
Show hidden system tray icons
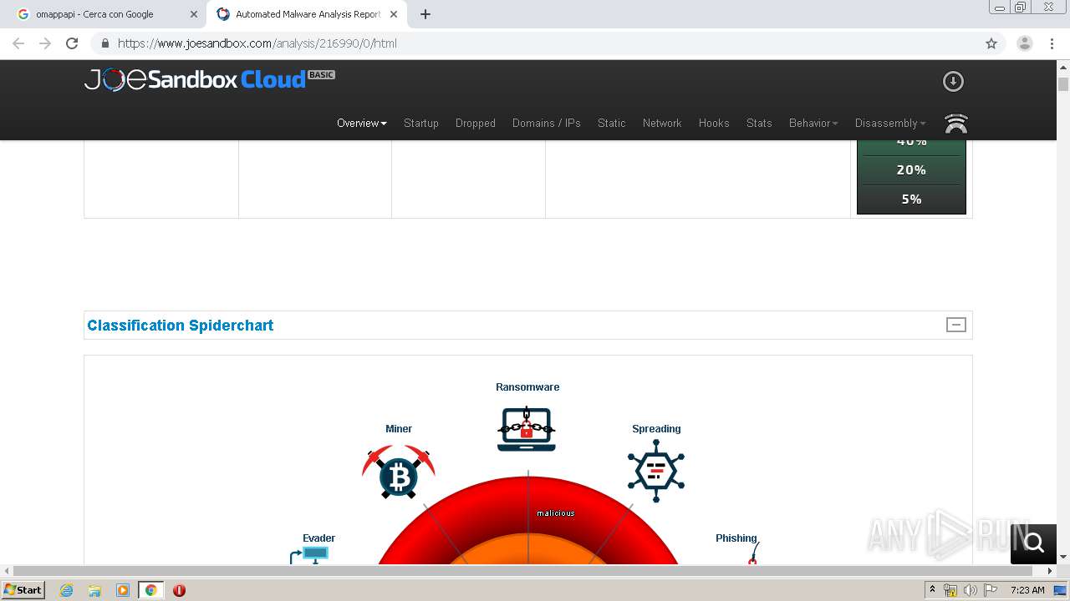[932, 590]
